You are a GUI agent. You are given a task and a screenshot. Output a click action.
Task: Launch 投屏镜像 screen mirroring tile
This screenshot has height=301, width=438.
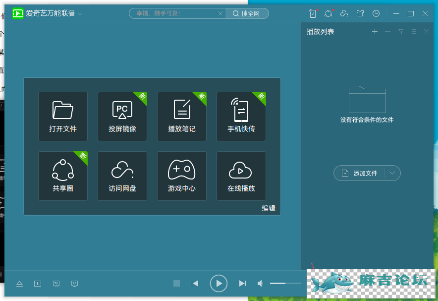coord(122,117)
